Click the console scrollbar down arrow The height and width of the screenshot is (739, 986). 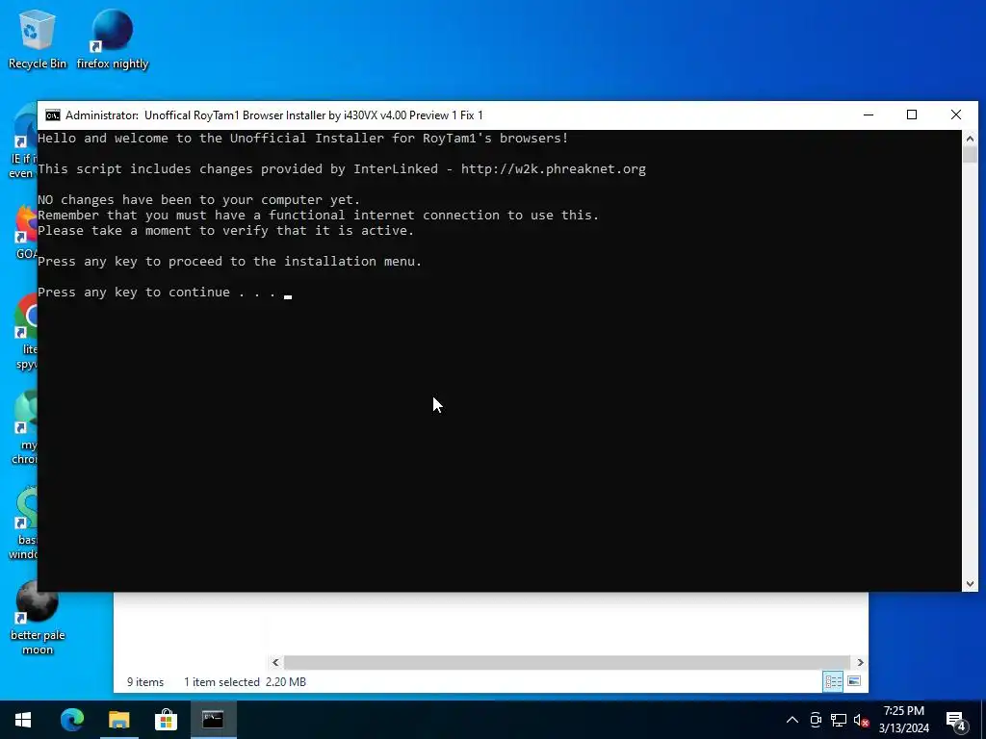click(970, 584)
